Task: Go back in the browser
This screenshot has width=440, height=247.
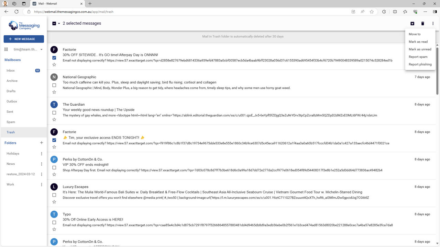Action: 6,12
